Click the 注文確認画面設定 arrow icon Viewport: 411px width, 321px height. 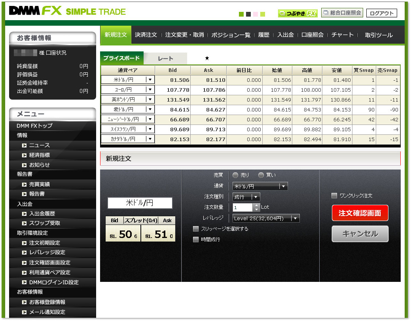pos(24,262)
